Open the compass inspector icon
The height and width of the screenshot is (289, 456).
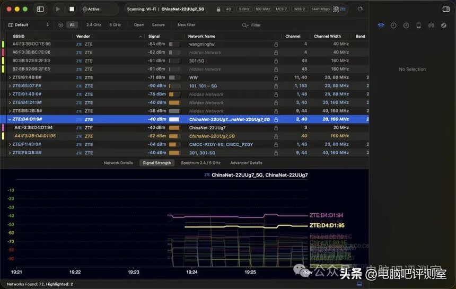pyautogui.click(x=406, y=25)
